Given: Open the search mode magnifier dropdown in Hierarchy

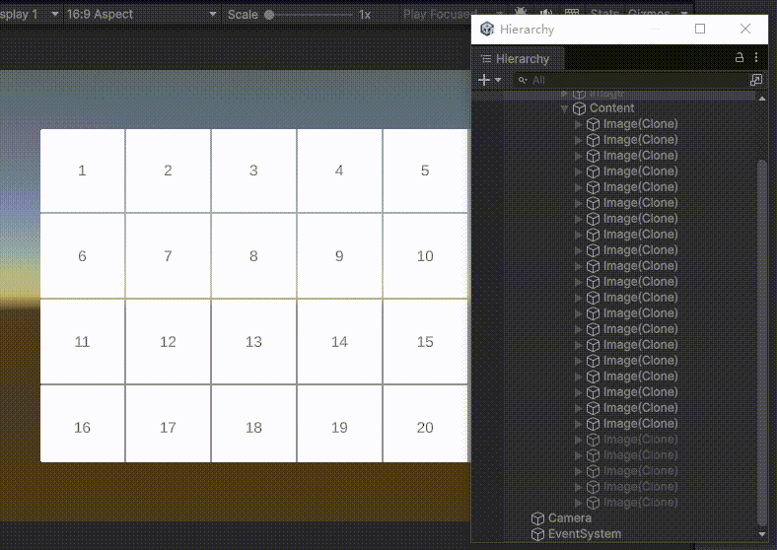Looking at the screenshot, I should tap(523, 80).
